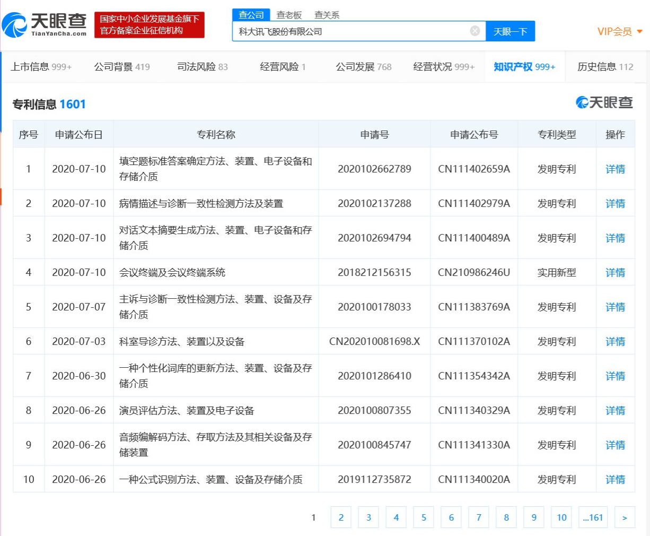Open the 司法风险 navigation tab

click(x=195, y=66)
